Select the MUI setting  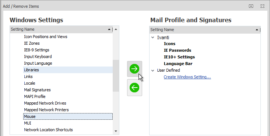click(x=28, y=123)
